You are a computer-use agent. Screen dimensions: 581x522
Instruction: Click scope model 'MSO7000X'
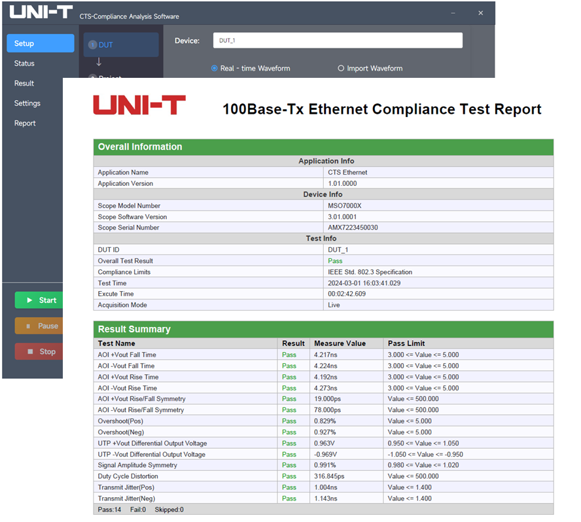coord(345,205)
